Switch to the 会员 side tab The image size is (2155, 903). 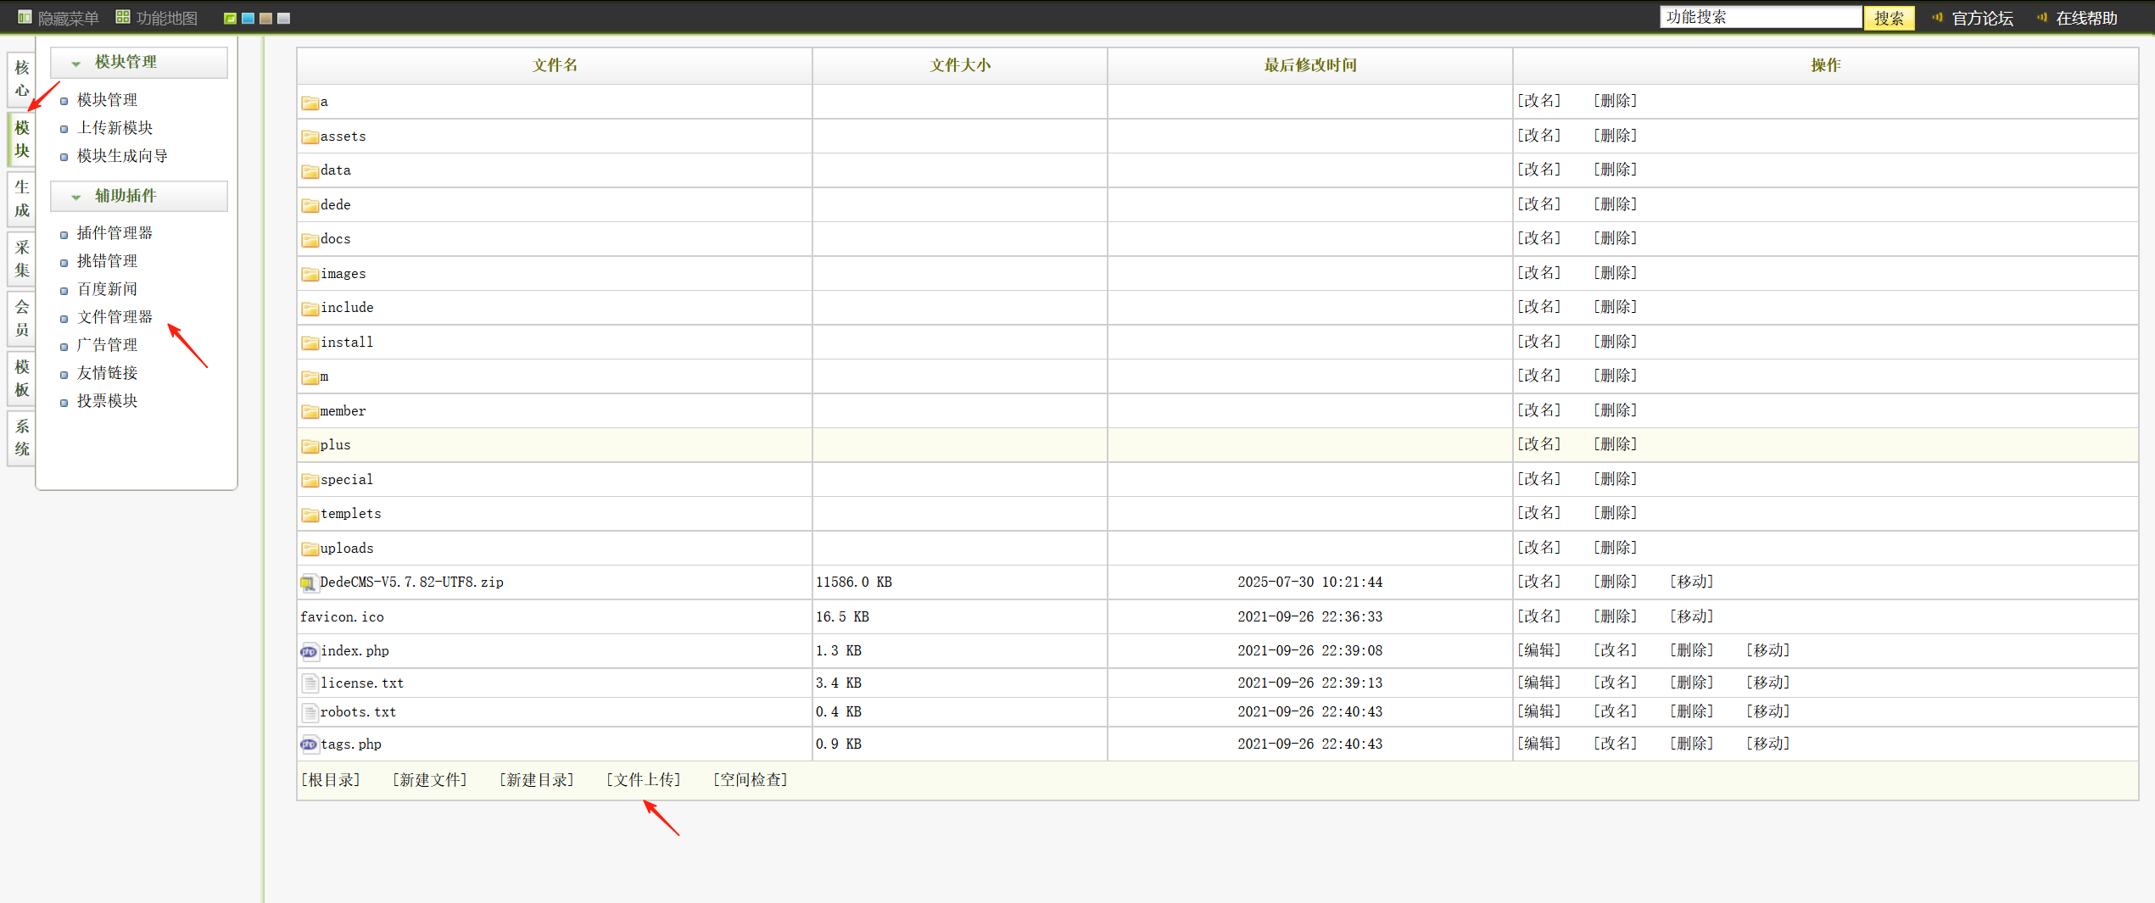coord(22,318)
